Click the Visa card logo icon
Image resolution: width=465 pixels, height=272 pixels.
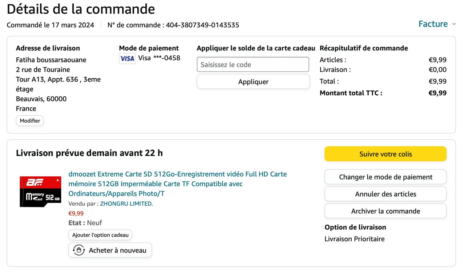pyautogui.click(x=127, y=58)
